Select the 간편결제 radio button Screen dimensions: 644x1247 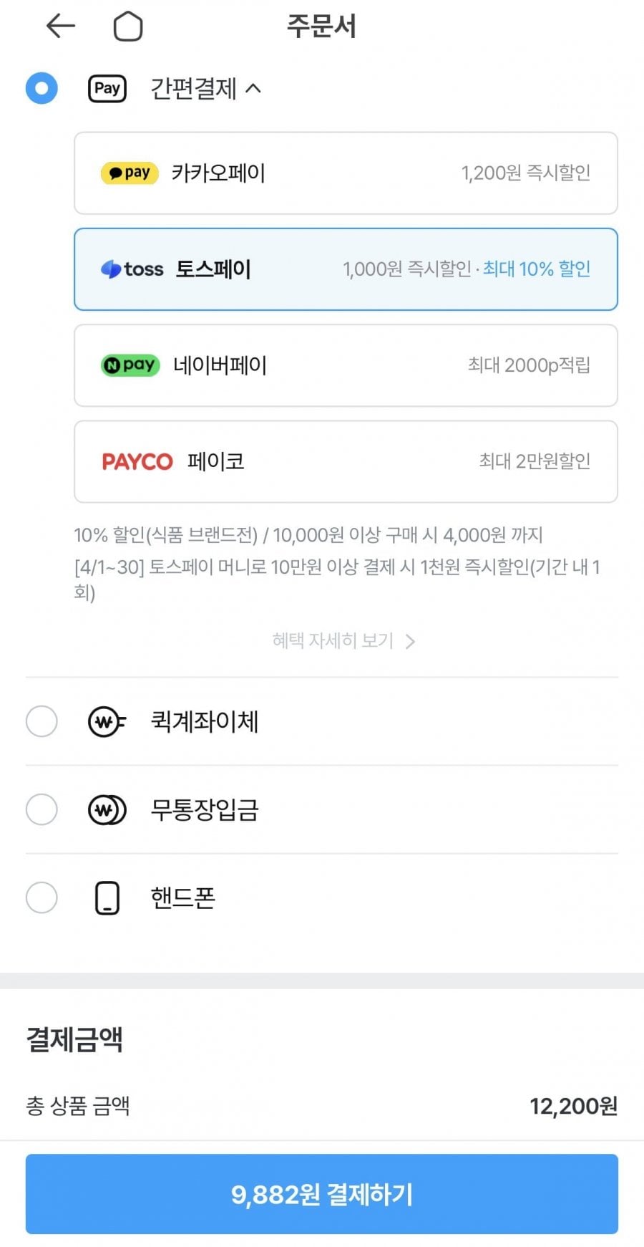coord(42,88)
